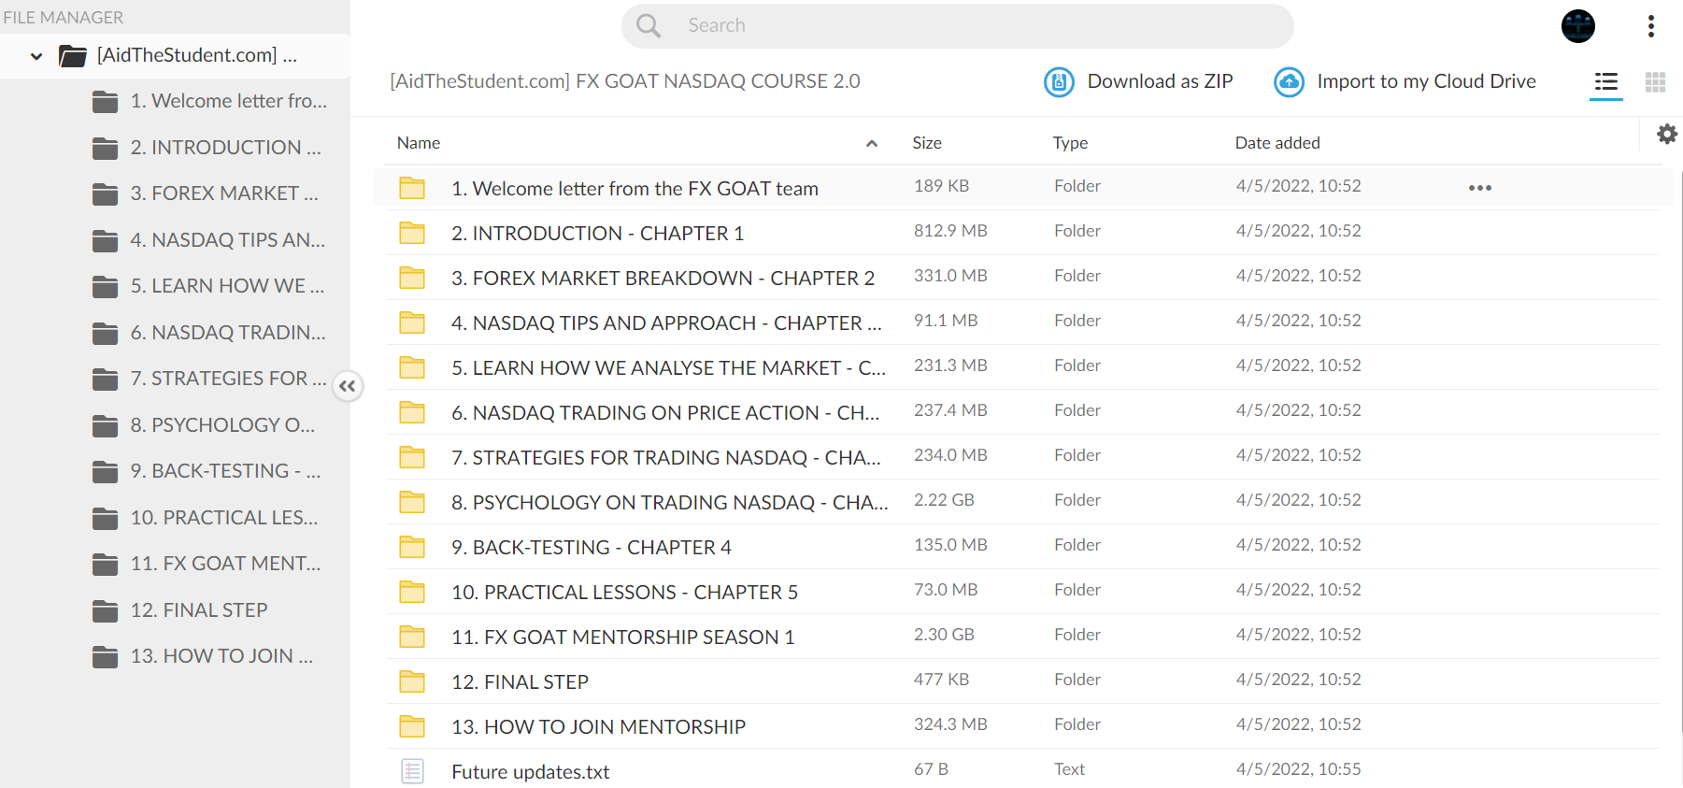Focus the Search input field

pos(957,26)
